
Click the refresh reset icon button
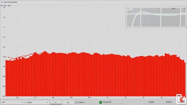(68, 102)
